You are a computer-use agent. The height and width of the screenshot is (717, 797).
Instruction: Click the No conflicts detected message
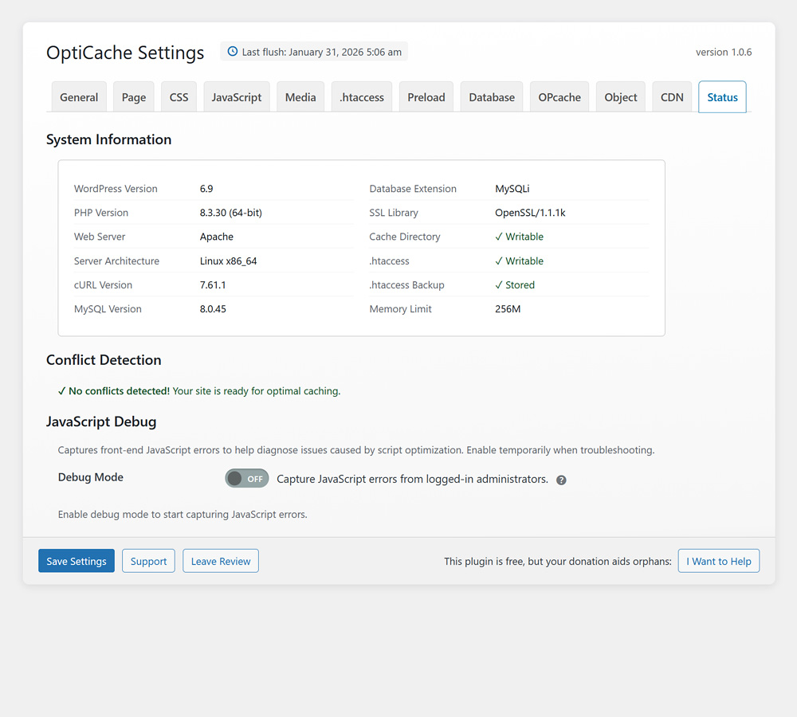coord(199,391)
